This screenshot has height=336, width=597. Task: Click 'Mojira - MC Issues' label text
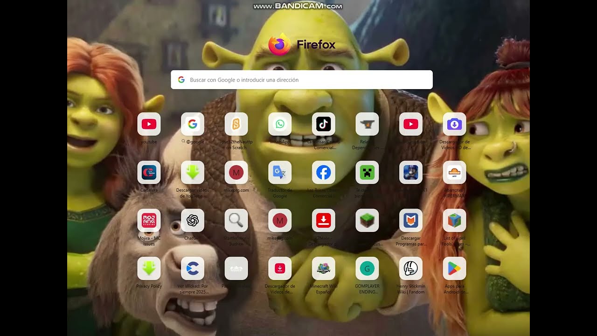pos(149,241)
